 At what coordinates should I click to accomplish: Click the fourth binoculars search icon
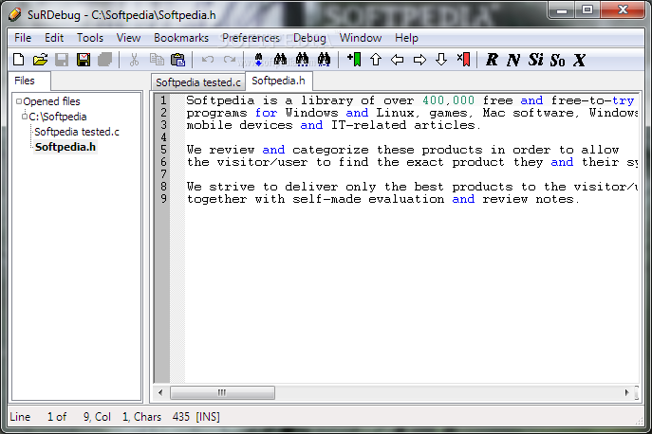pyautogui.click(x=324, y=60)
